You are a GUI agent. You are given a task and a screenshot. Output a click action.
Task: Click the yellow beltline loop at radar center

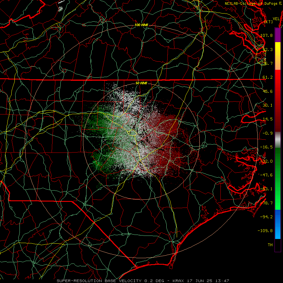pyautogui.click(x=132, y=133)
